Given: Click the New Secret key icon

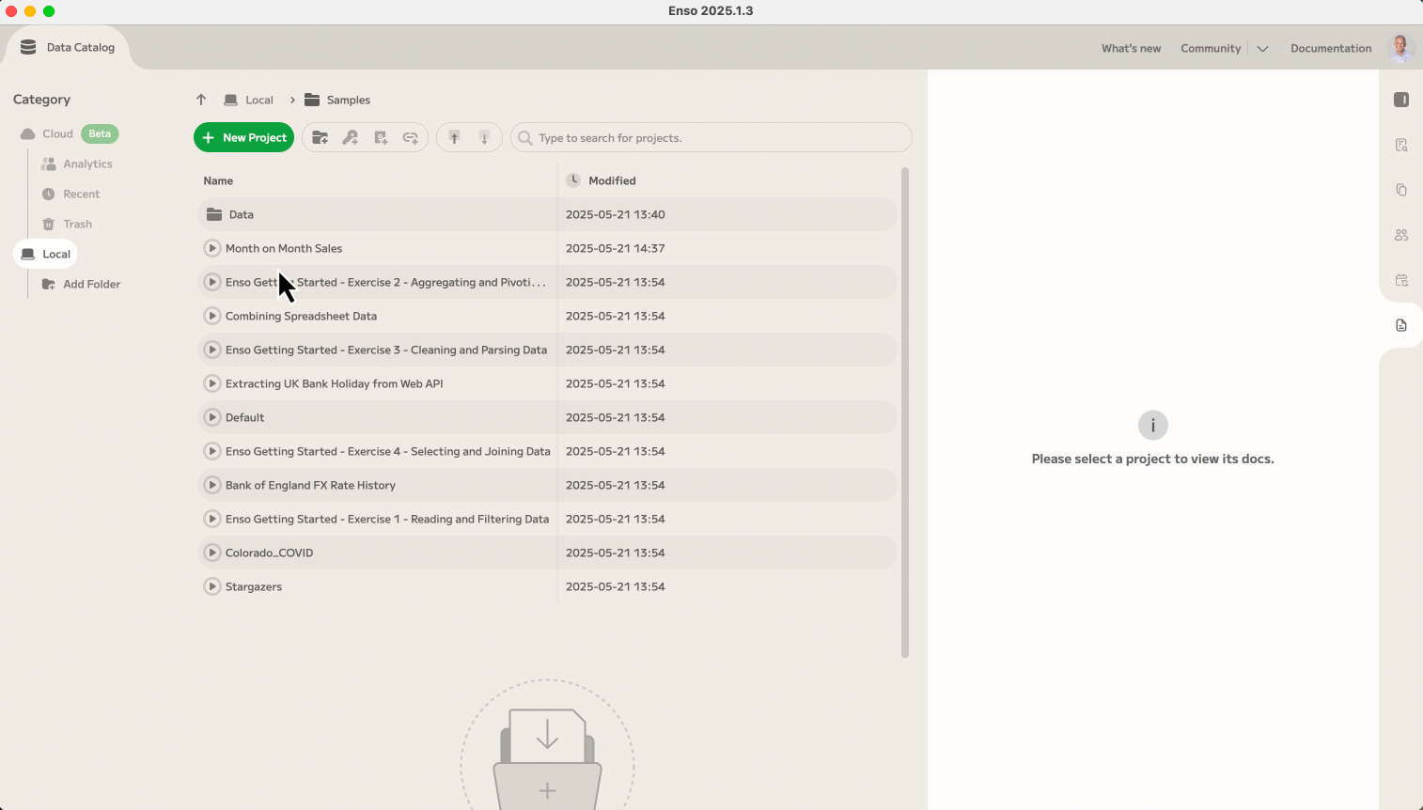Looking at the screenshot, I should pos(351,137).
